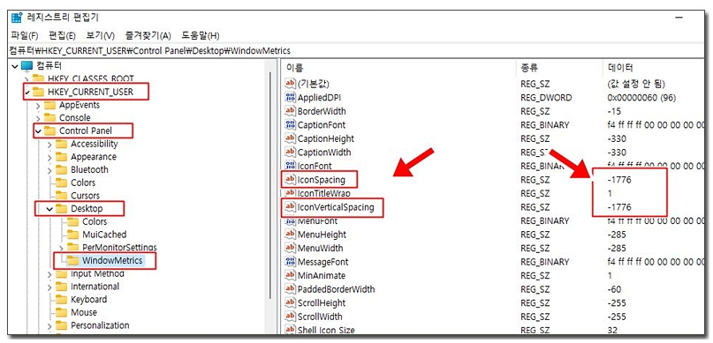The image size is (713, 343).
Task: Click the IconVerticalSpacing value icon
Action: pos(290,207)
